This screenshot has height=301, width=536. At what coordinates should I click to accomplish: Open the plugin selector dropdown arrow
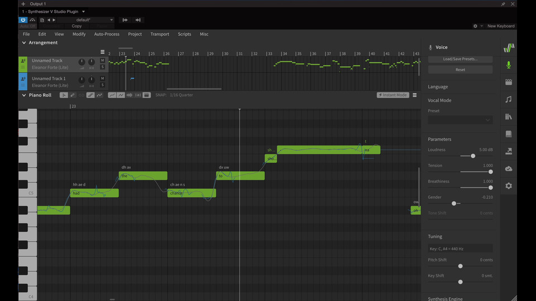click(83, 12)
